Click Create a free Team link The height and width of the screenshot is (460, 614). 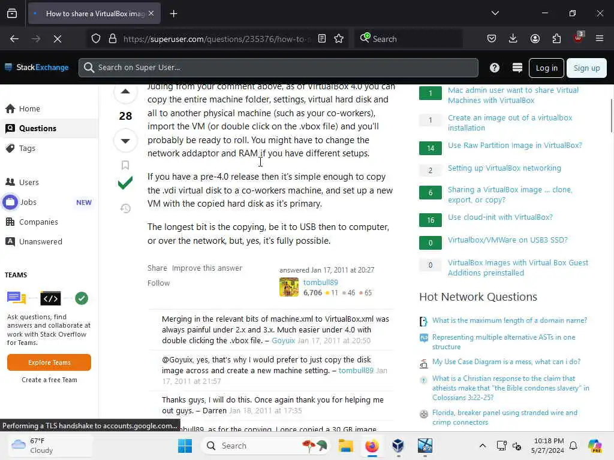[49, 380]
